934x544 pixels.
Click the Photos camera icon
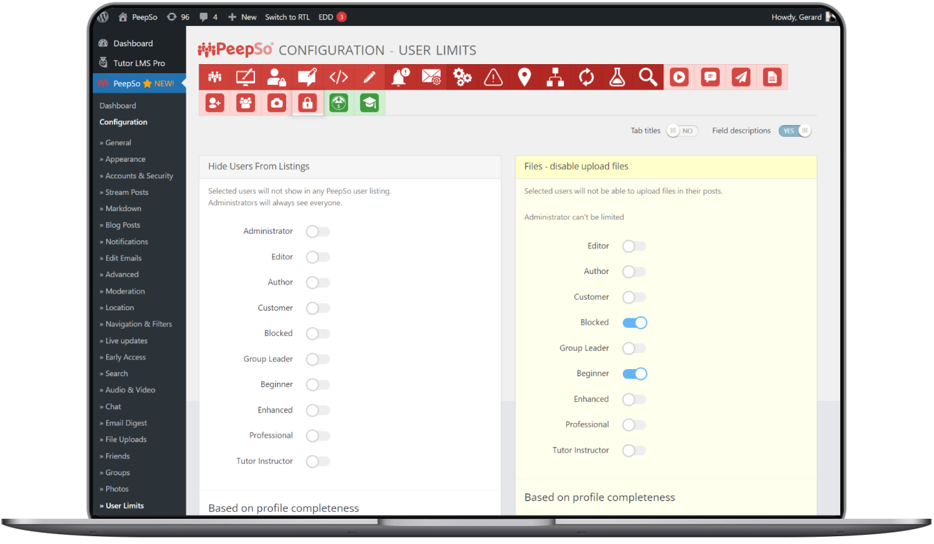point(276,103)
